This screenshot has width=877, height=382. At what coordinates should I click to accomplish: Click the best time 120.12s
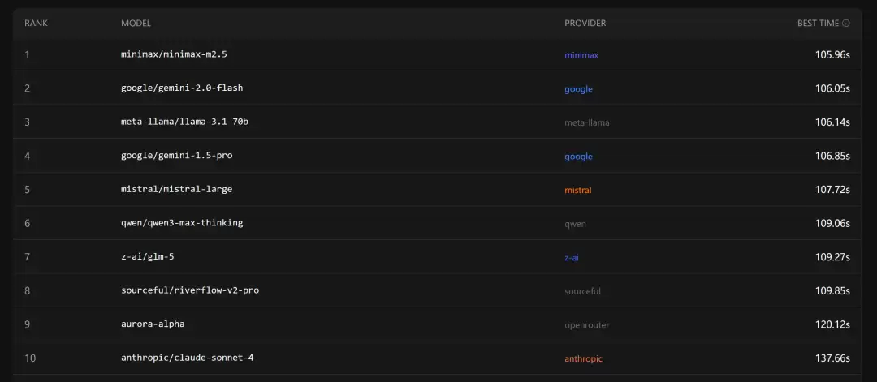[832, 324]
